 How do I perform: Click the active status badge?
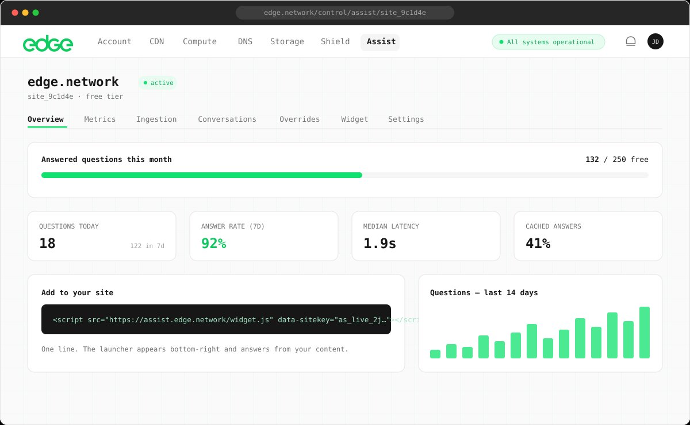click(158, 83)
